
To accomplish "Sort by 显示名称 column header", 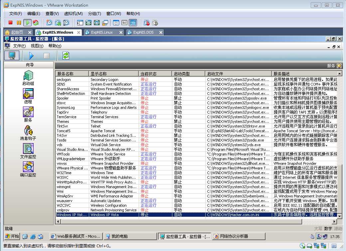I will [114, 74].
